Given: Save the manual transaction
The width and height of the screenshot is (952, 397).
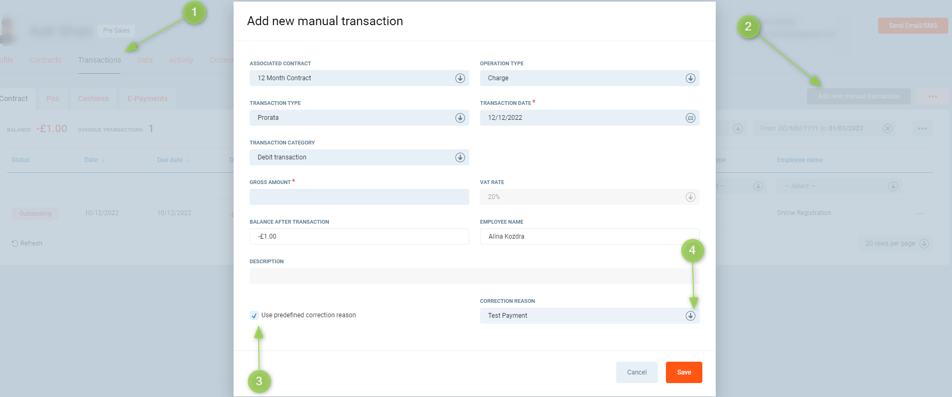Looking at the screenshot, I should (684, 372).
